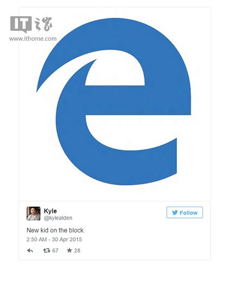Click the 30 Apr 2015 date
The image size is (244, 284).
67,240
